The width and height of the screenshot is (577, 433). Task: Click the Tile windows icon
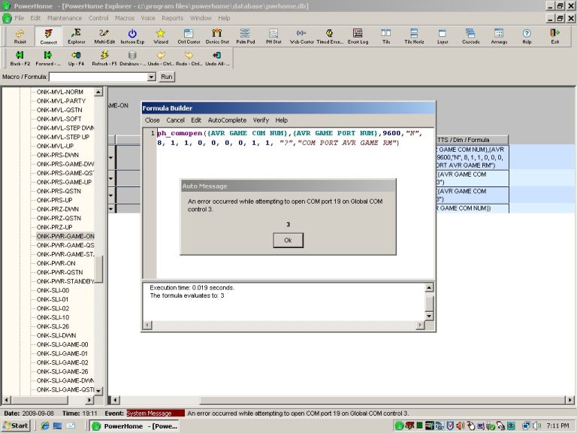tap(386, 36)
